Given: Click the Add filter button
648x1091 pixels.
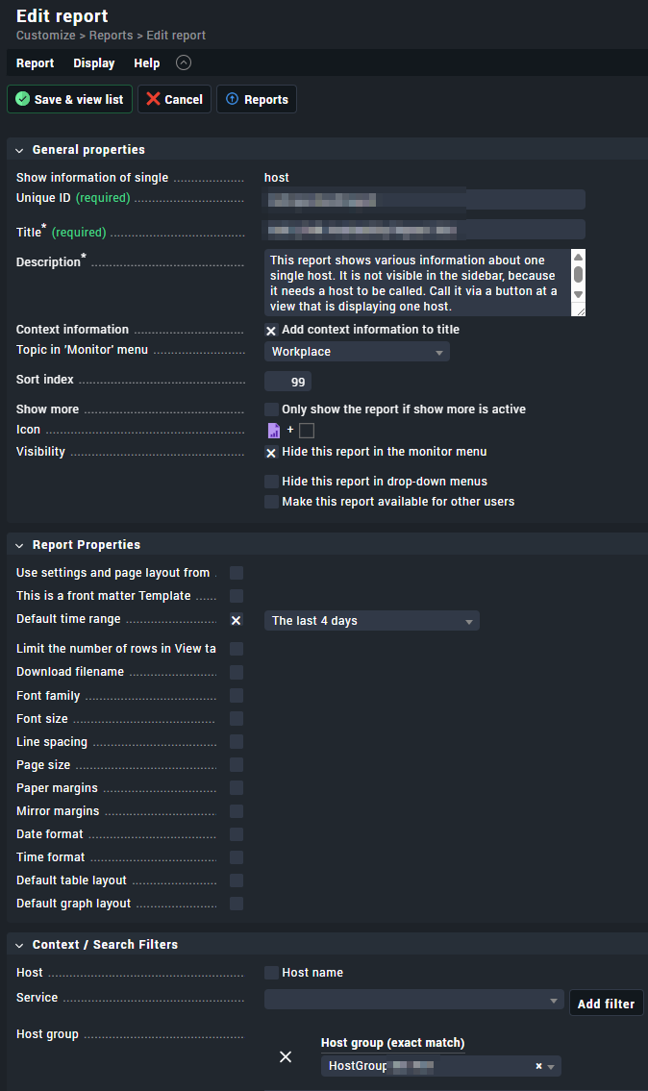Looking at the screenshot, I should tap(606, 1004).
